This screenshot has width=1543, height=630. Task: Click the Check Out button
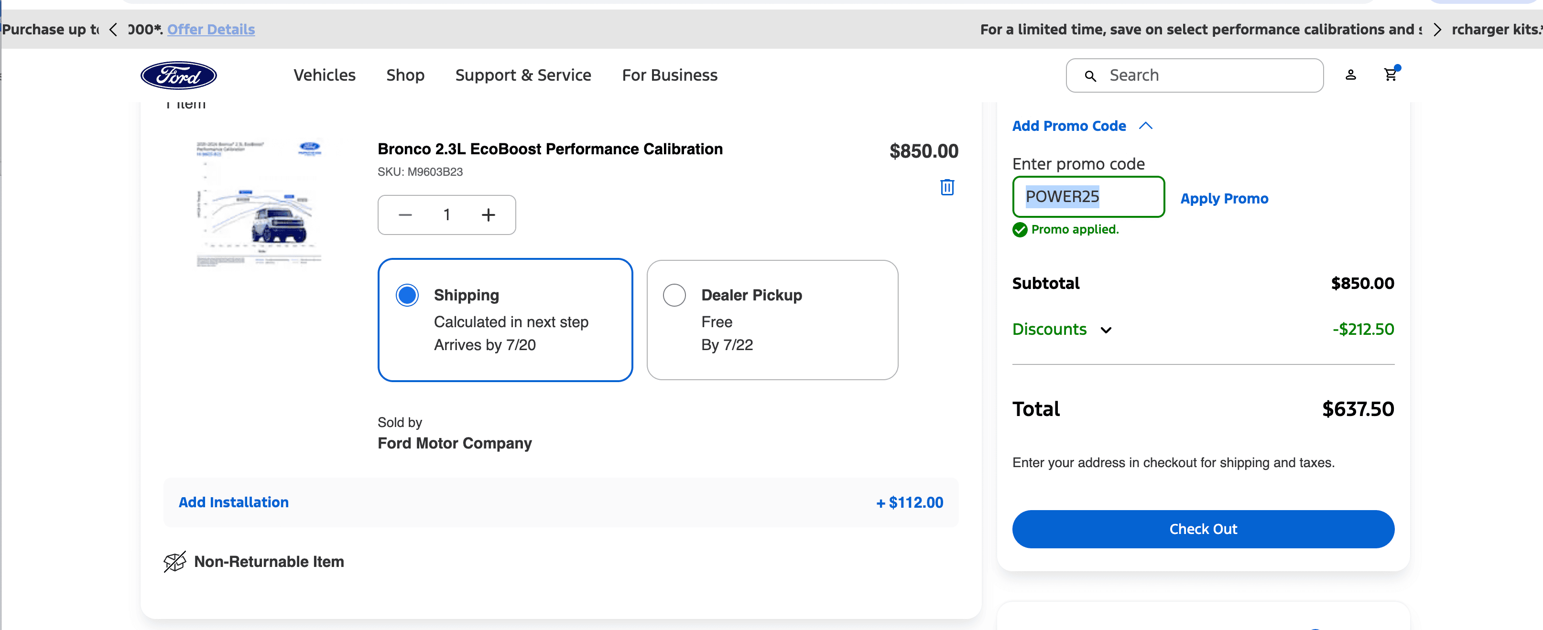(1203, 529)
